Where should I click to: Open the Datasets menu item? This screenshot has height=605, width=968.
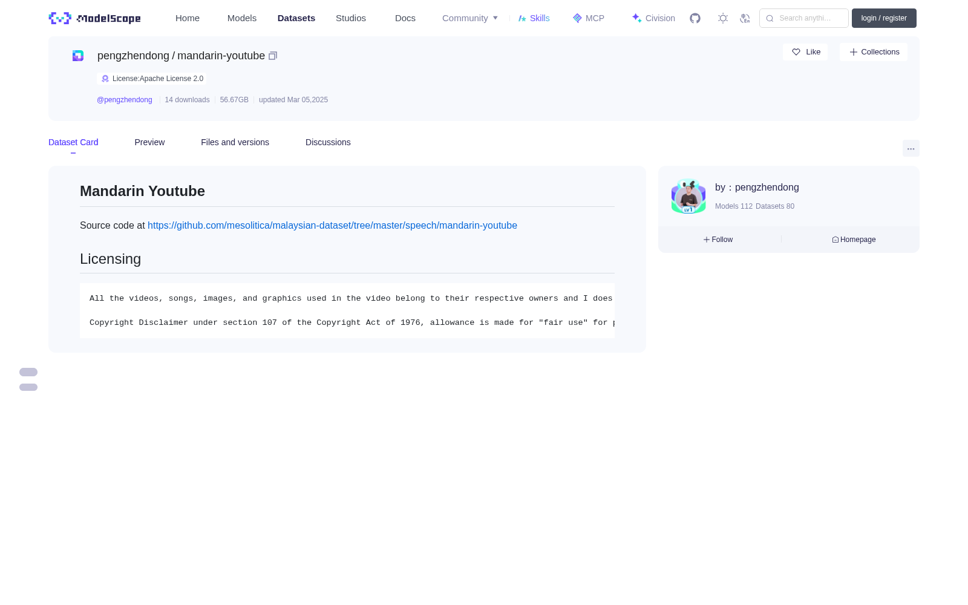pos(296,18)
